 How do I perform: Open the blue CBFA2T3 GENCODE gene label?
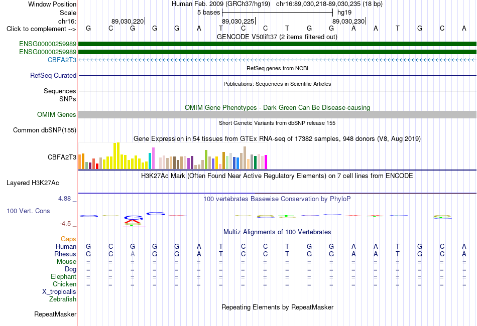tap(62, 60)
